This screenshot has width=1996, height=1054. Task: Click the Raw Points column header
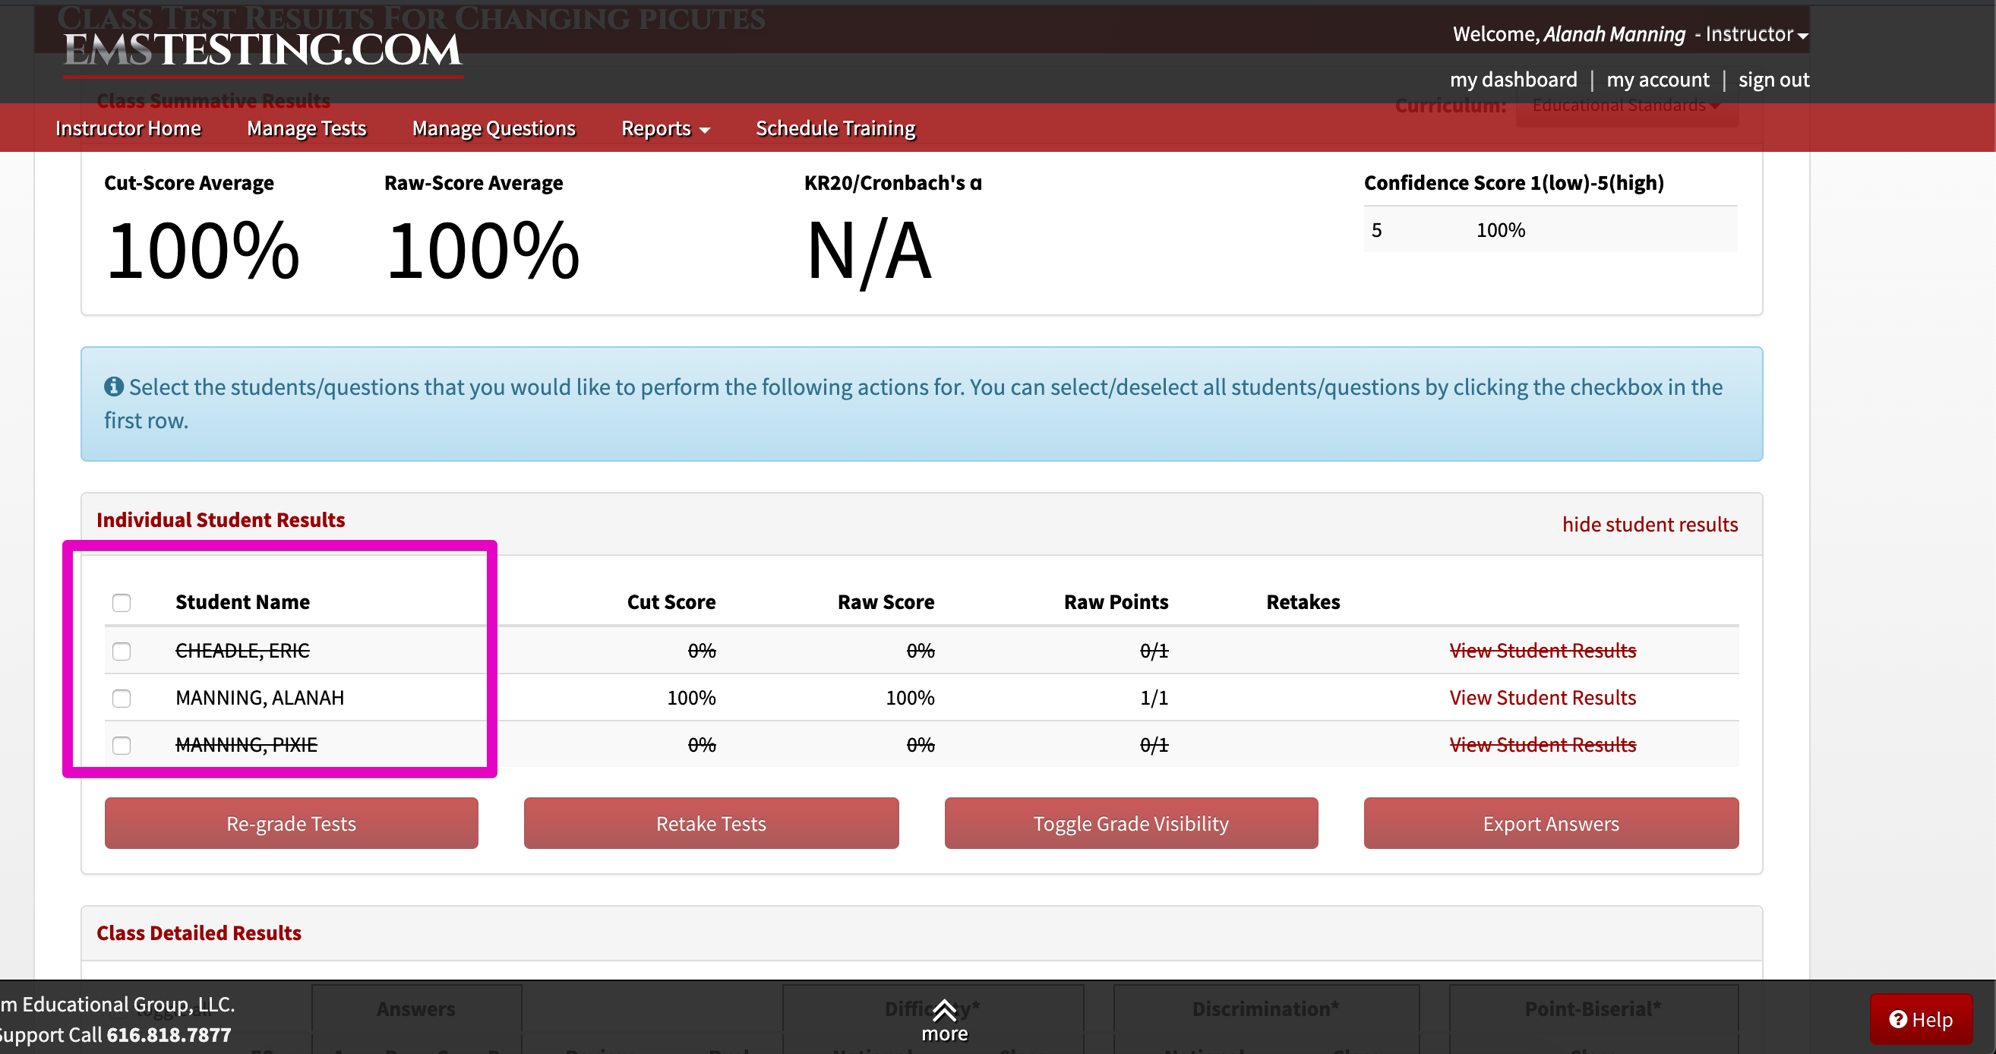pyautogui.click(x=1116, y=601)
